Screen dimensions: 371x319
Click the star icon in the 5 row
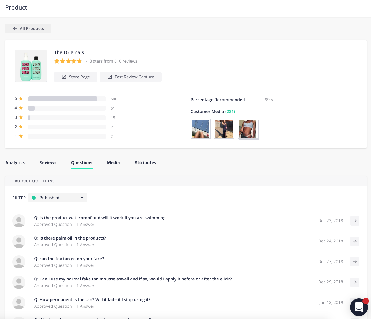coord(21,98)
